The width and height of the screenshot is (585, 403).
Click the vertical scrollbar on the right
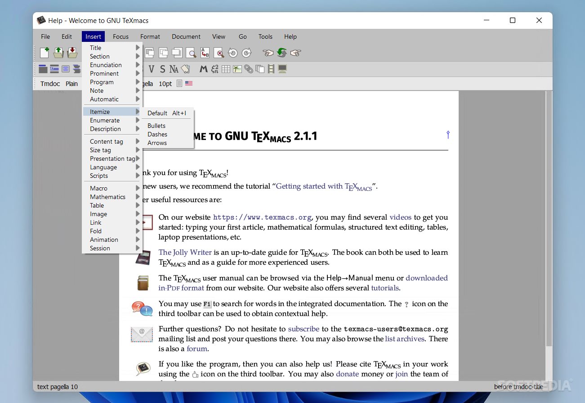[549, 218]
